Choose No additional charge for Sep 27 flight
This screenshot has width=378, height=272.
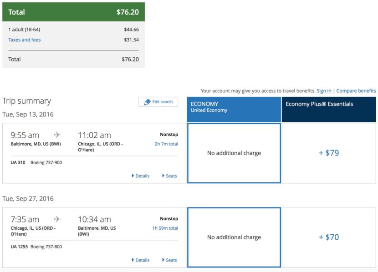234,237
